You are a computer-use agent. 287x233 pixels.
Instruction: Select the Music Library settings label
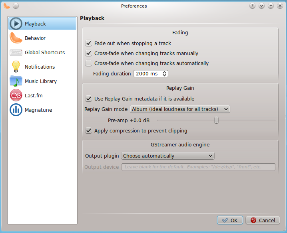41,81
